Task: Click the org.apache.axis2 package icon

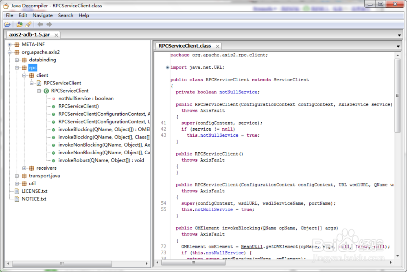Action: point(17,52)
